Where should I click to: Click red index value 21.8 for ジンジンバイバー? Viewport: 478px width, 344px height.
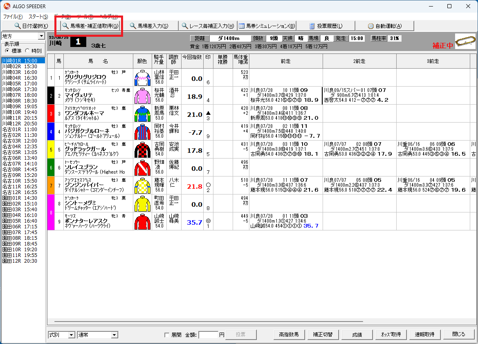pyautogui.click(x=195, y=186)
